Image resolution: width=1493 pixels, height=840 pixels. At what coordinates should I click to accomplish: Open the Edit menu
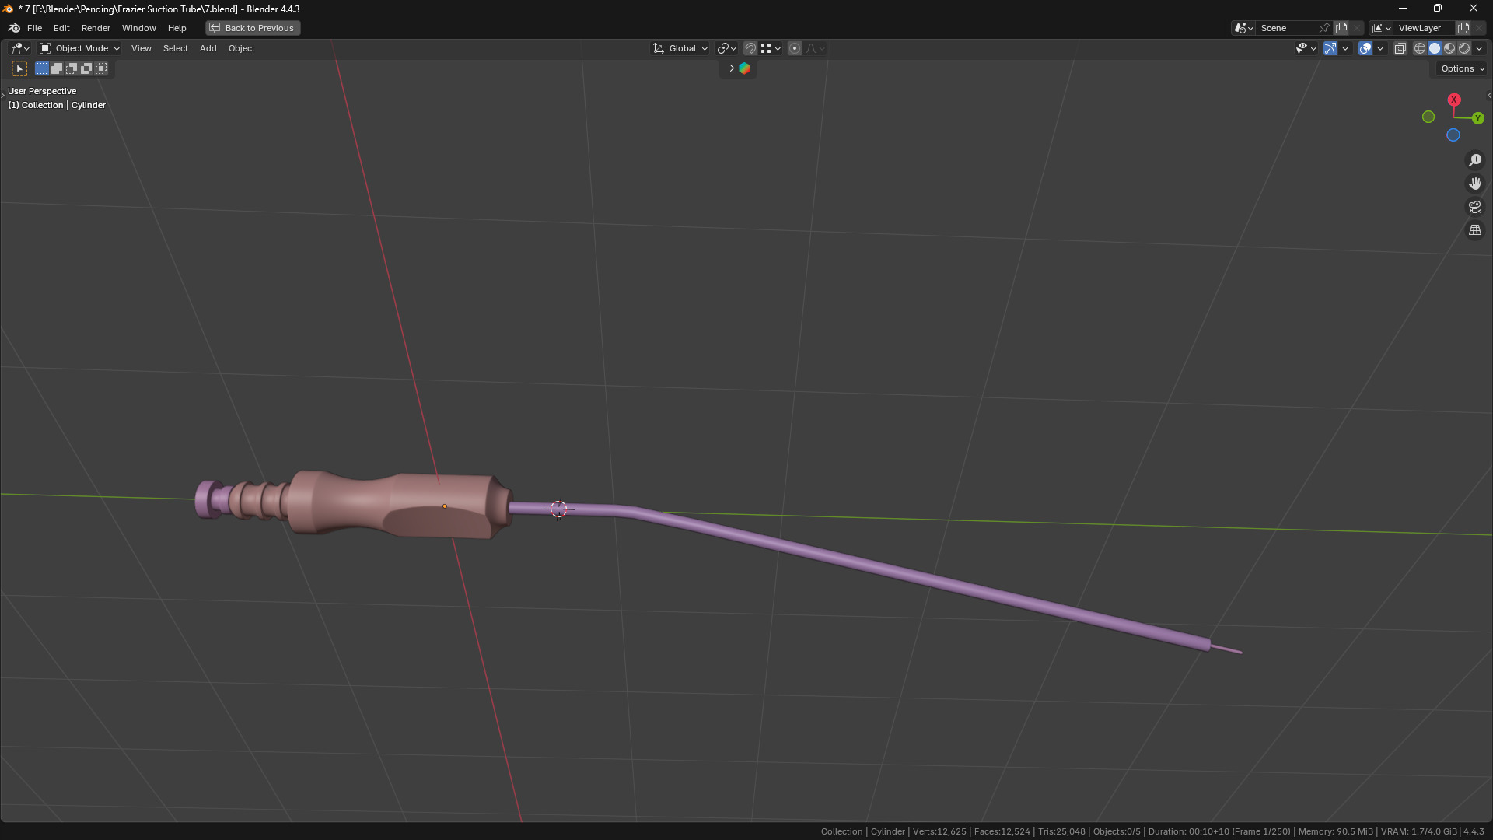tap(61, 28)
